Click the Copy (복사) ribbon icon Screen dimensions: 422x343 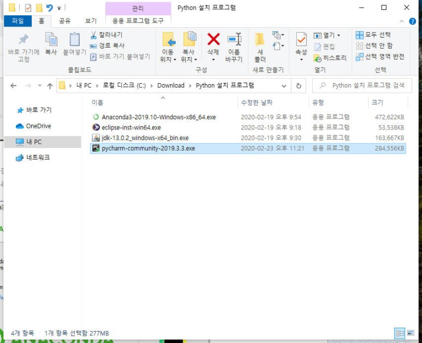51,39
